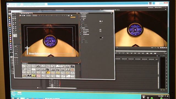Screen dimensions: 176x99
Task: Click the Extract button in Program Monitor
Action: pos(151,53)
